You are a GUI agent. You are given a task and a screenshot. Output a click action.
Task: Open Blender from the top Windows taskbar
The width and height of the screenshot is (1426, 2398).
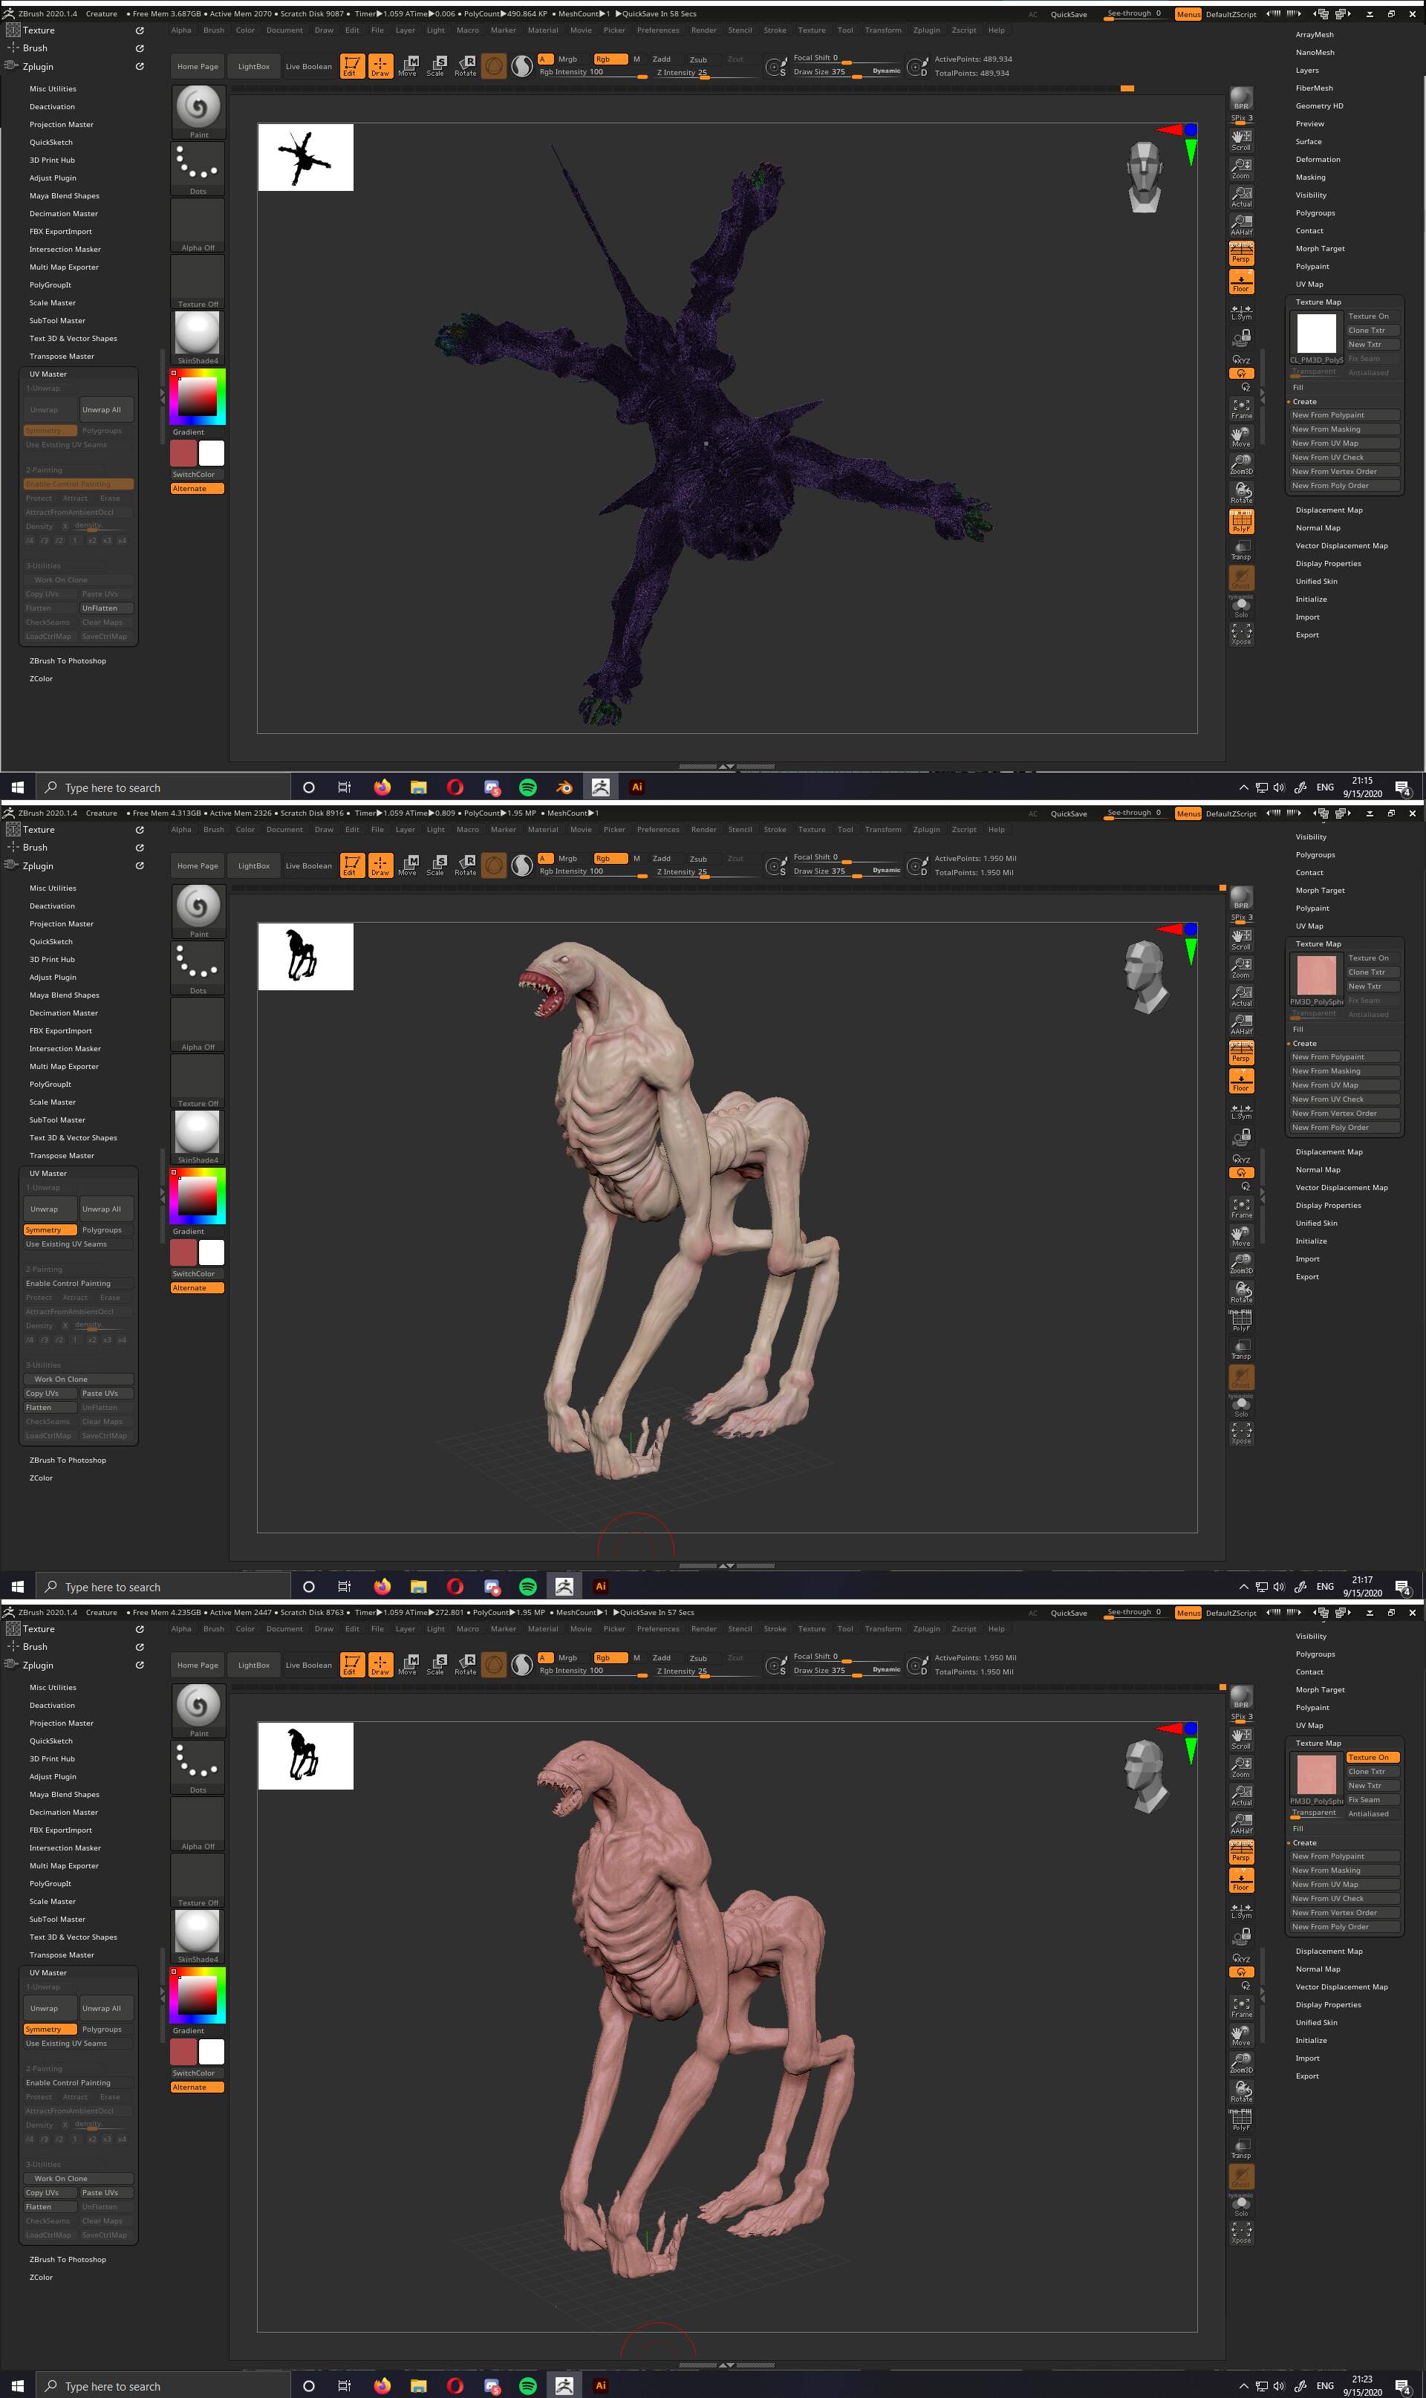pyautogui.click(x=564, y=787)
